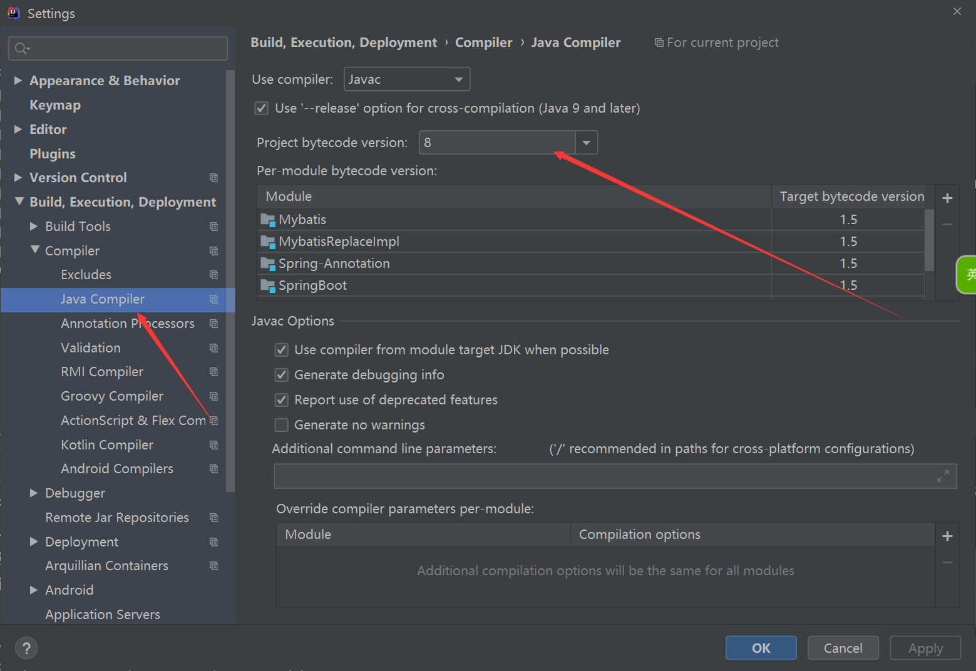Image resolution: width=976 pixels, height=671 pixels.
Task: Uncheck Report use of deprecated features
Action: click(x=282, y=400)
